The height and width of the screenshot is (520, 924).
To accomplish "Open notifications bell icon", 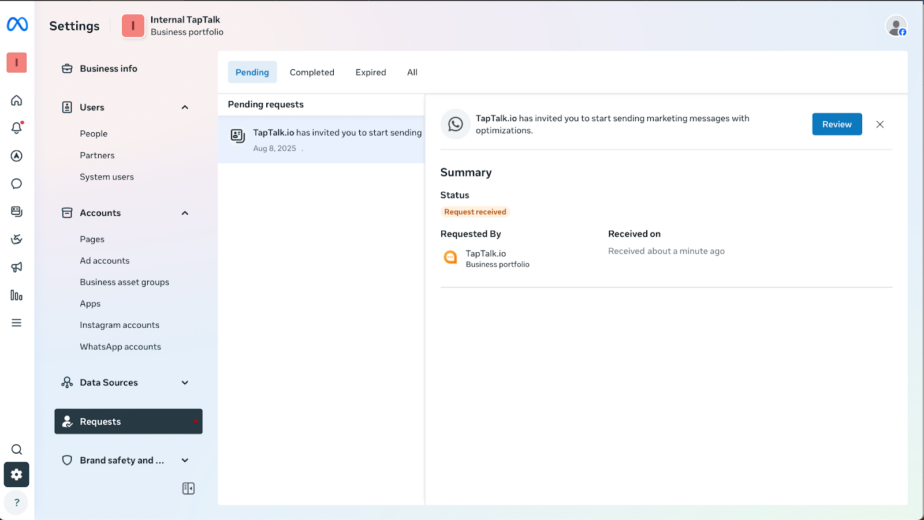I will (x=17, y=128).
